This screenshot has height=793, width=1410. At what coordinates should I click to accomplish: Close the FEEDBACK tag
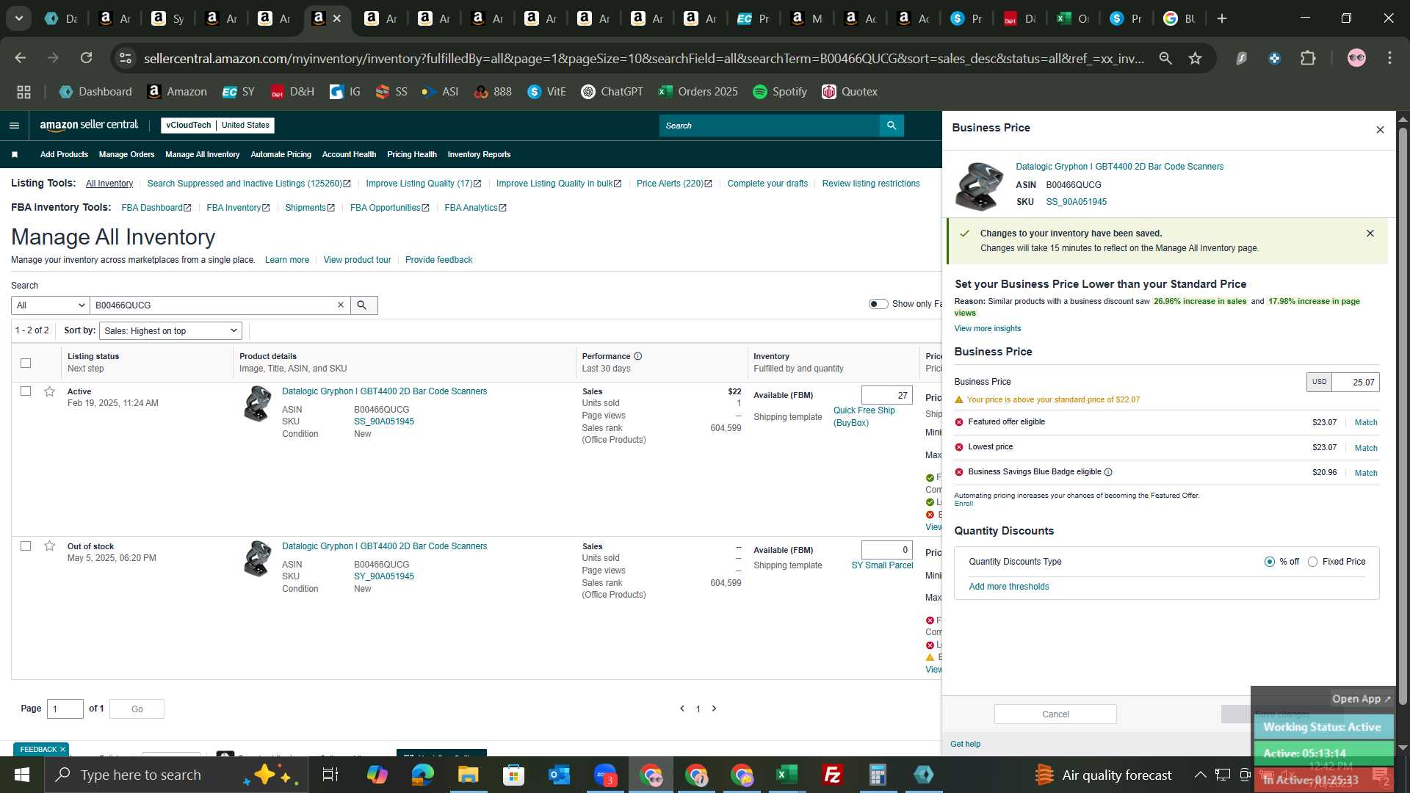pyautogui.click(x=62, y=750)
